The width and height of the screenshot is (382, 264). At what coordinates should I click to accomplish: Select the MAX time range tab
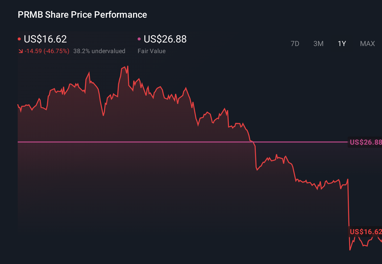367,43
